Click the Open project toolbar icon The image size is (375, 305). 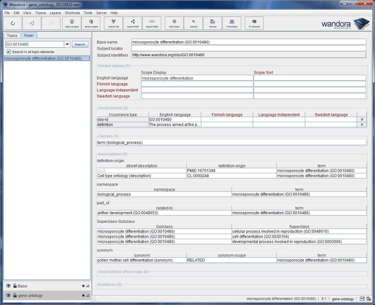(72, 23)
